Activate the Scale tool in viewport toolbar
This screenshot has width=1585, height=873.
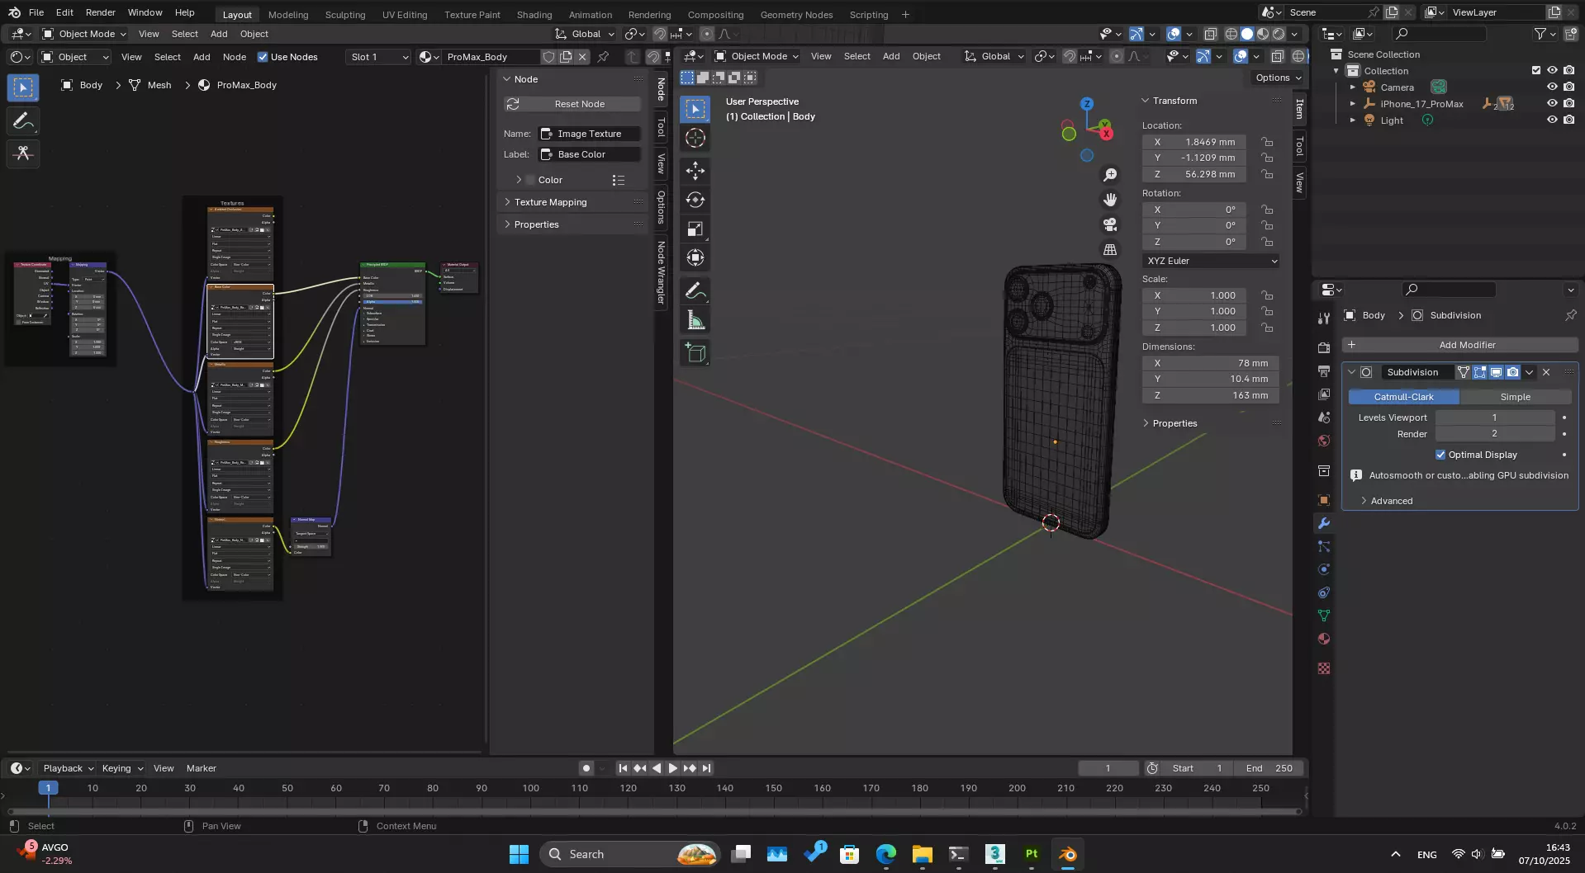pyautogui.click(x=695, y=229)
